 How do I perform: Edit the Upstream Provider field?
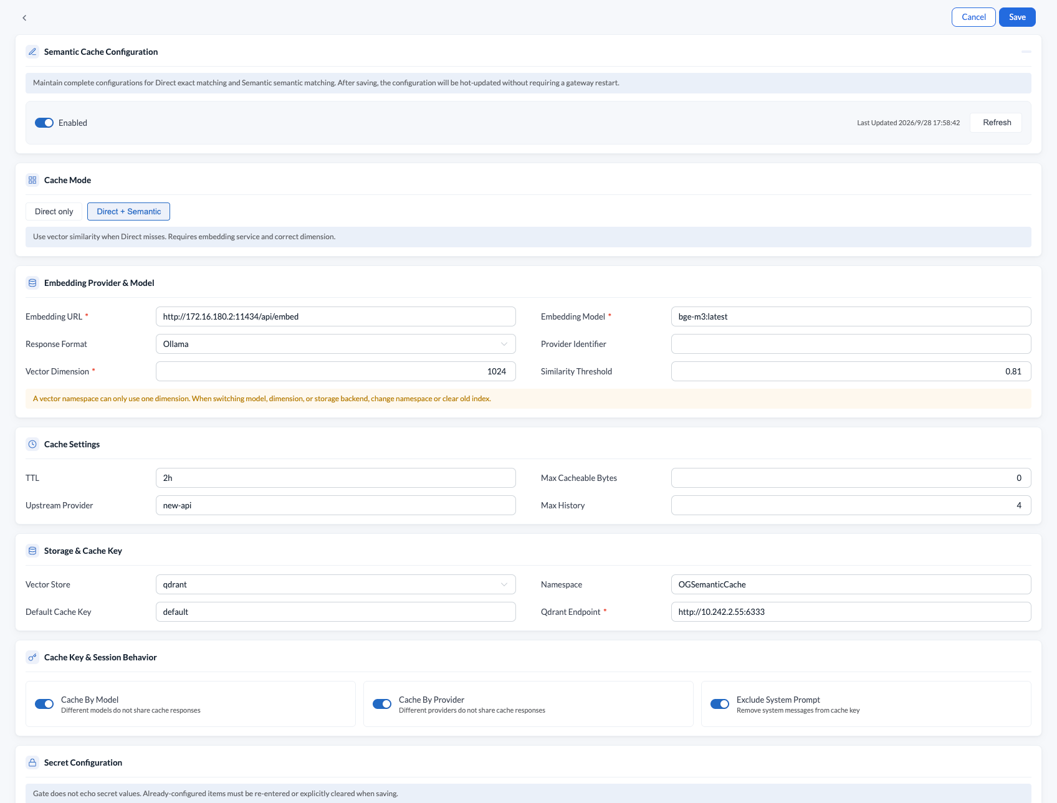336,505
